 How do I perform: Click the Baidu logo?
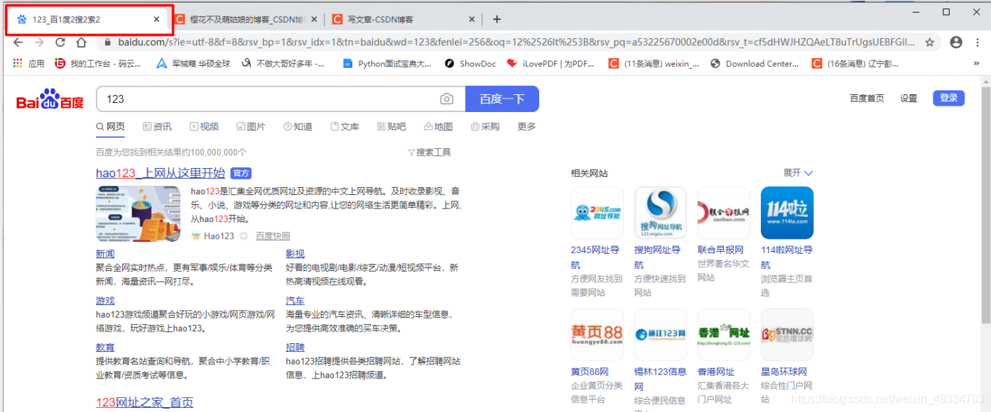[50, 99]
